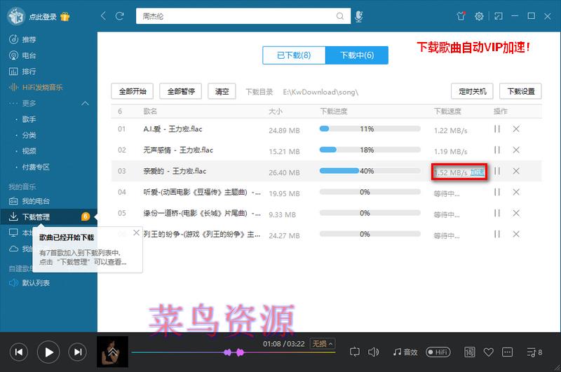
Task: Toggle the HiFi switch
Action: click(438, 352)
